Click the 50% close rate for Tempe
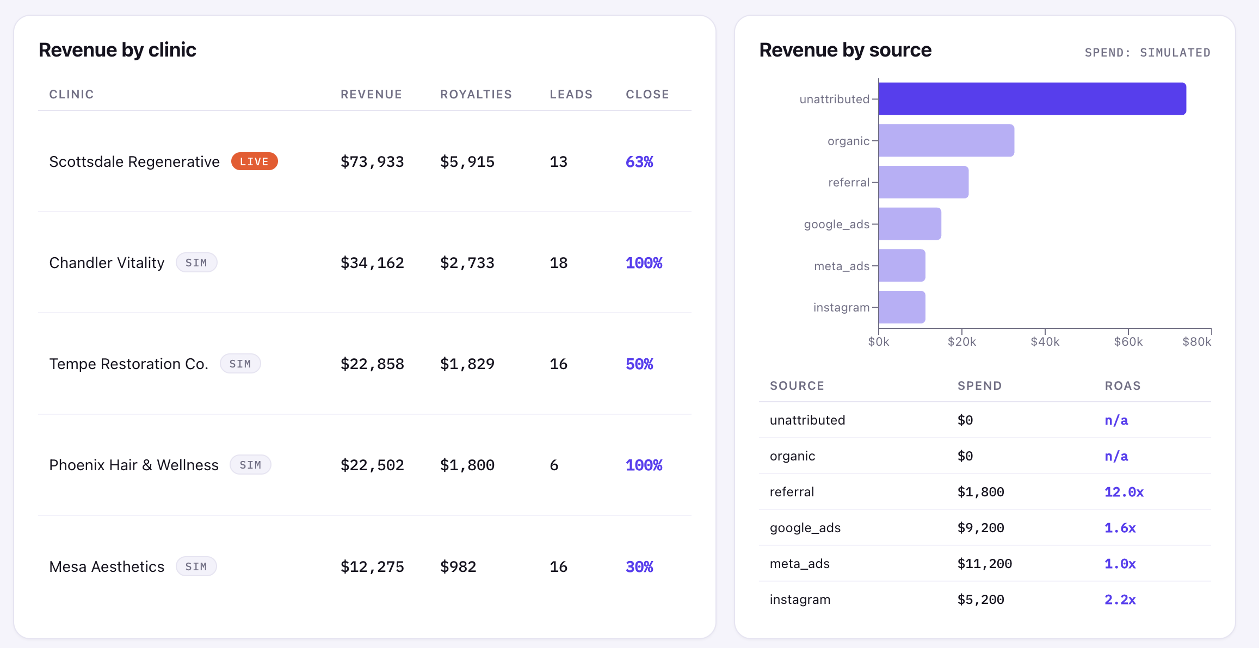The height and width of the screenshot is (648, 1259). 639,364
